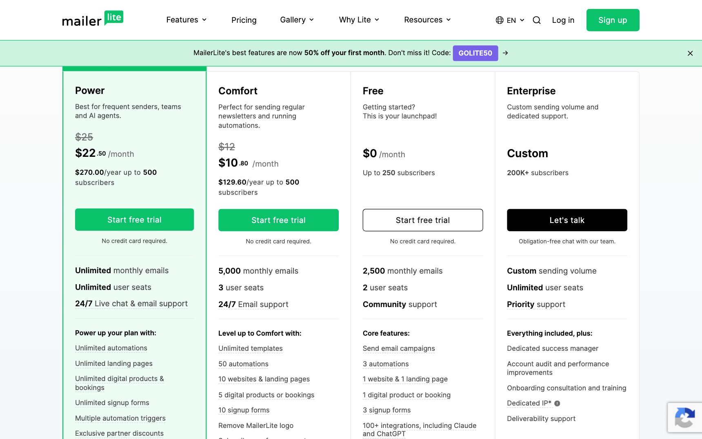This screenshot has height=439, width=702.
Task: Open the site search icon
Action: [537, 20]
